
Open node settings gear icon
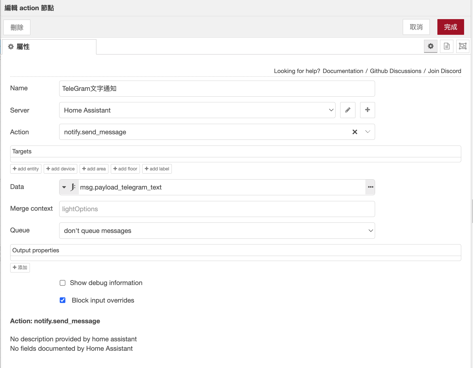431,46
